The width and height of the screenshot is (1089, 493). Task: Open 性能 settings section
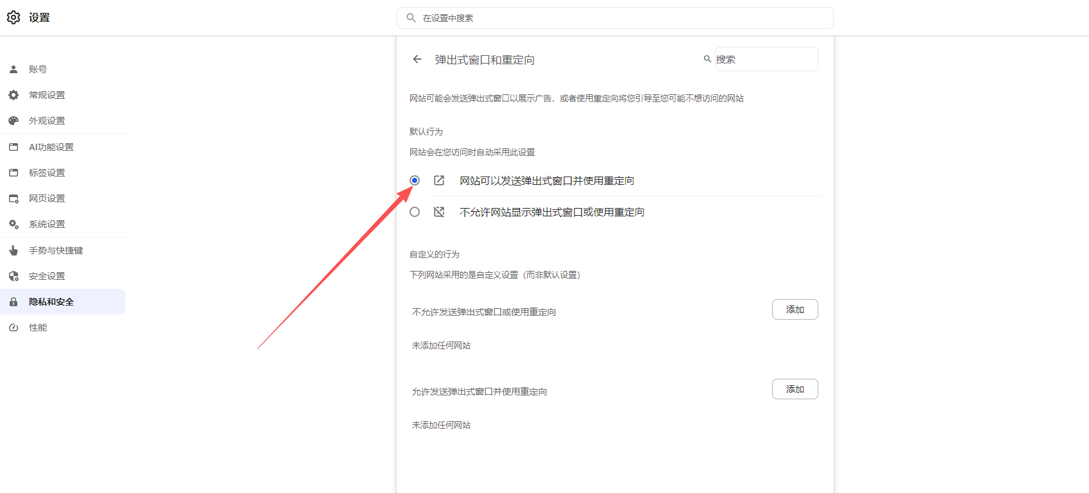tap(63, 327)
